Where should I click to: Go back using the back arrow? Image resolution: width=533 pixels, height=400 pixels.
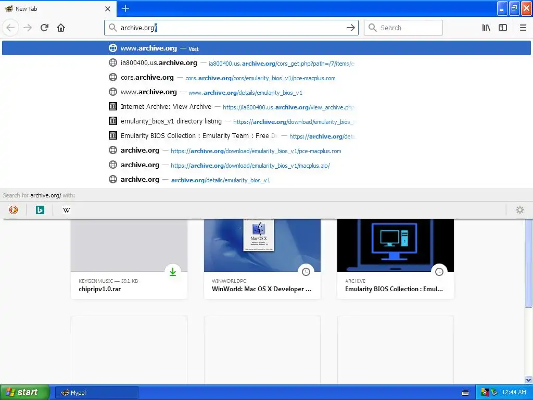pyautogui.click(x=10, y=28)
